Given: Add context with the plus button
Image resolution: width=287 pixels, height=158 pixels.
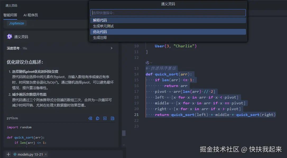Looking at the screenshot, I should tap(8, 154).
